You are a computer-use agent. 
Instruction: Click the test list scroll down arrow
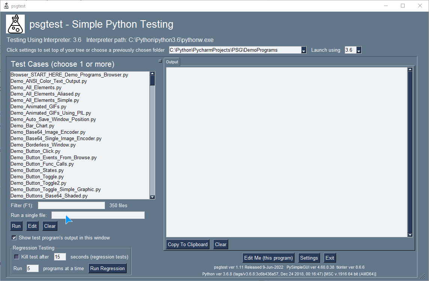152,197
